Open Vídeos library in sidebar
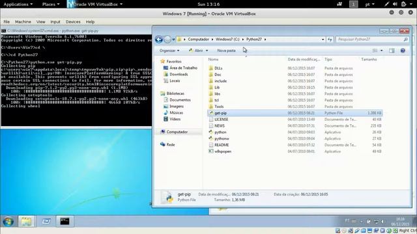 tap(175, 119)
